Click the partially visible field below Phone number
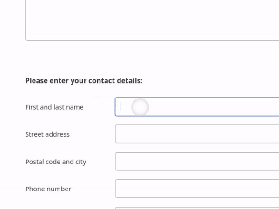 point(198,208)
